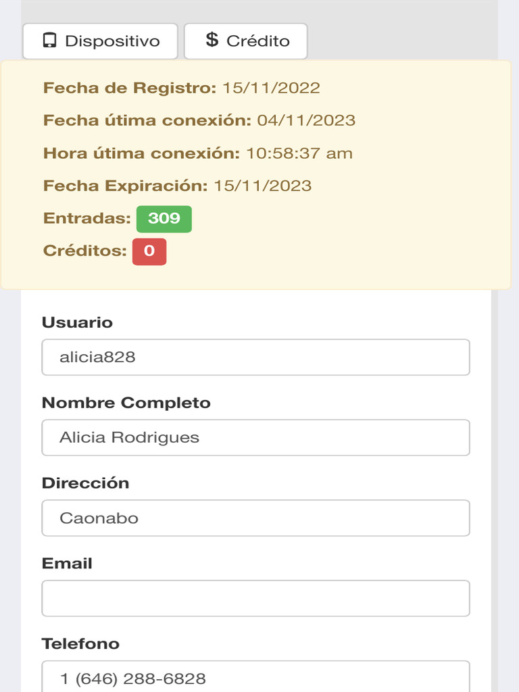
Task: Click the Dirección label text
Action: [85, 483]
